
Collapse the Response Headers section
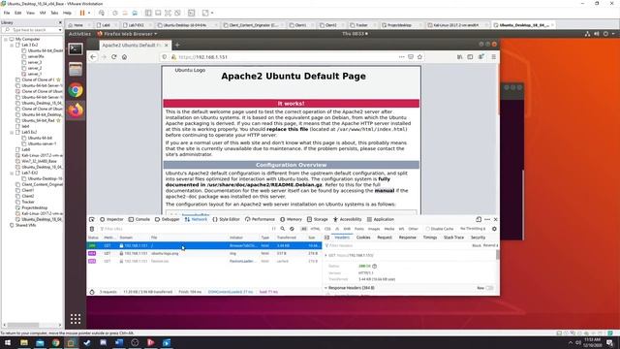point(325,288)
